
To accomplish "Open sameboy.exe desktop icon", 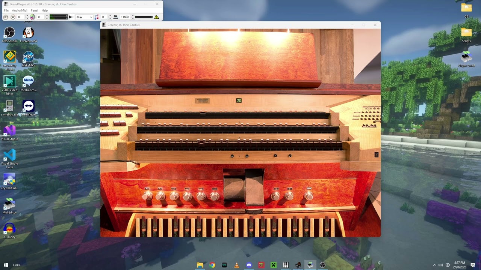I will pyautogui.click(x=9, y=108).
